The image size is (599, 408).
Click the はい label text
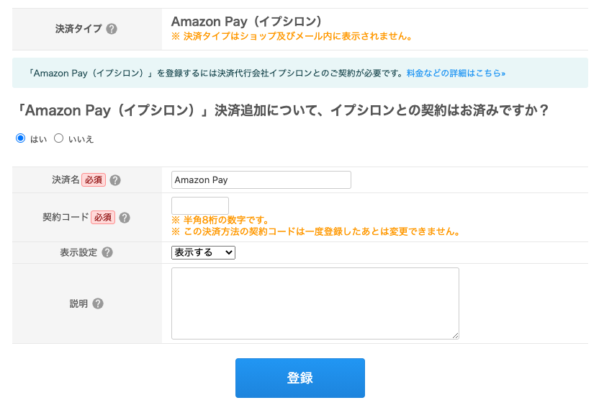[x=39, y=139]
